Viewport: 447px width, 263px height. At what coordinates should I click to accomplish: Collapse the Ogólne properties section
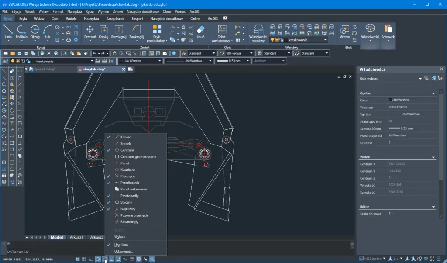tap(433, 93)
